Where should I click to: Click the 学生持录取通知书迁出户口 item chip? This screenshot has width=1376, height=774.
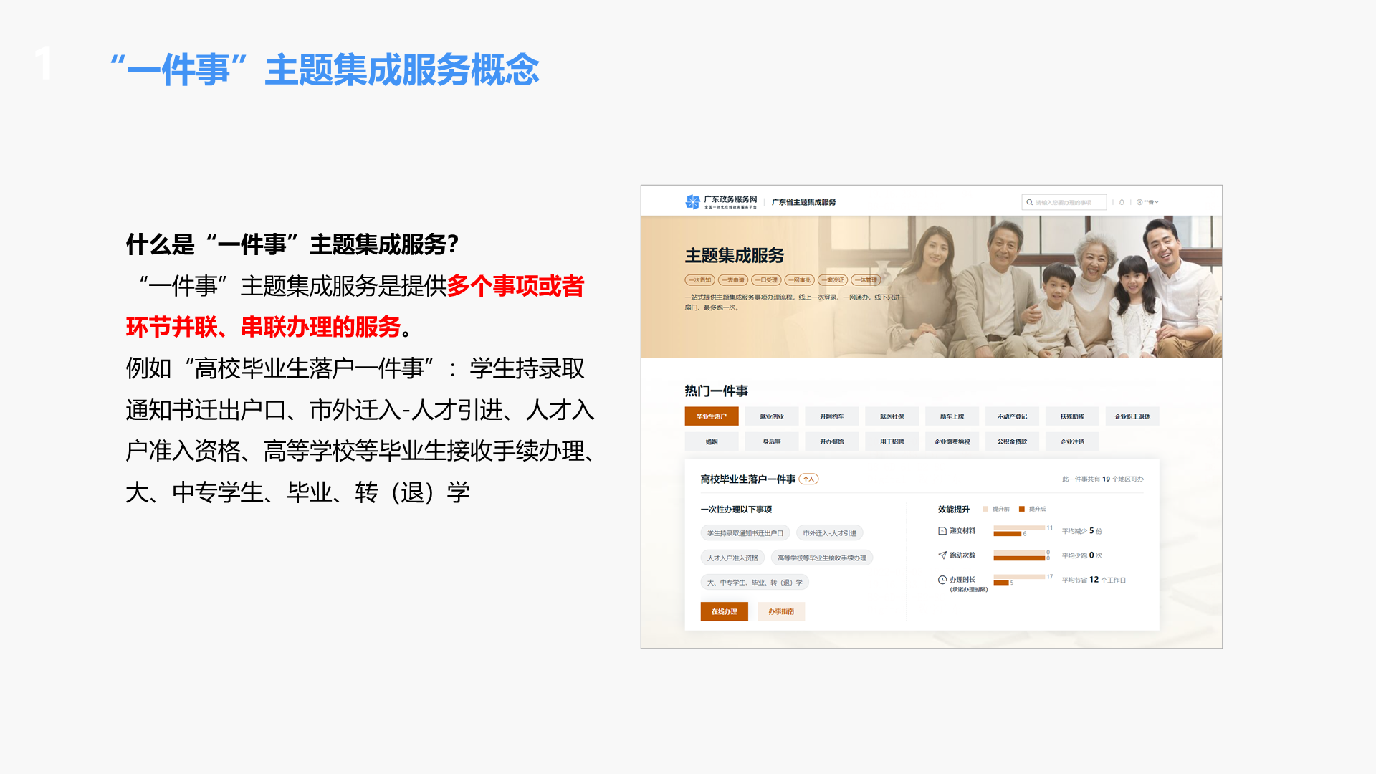[x=745, y=533]
